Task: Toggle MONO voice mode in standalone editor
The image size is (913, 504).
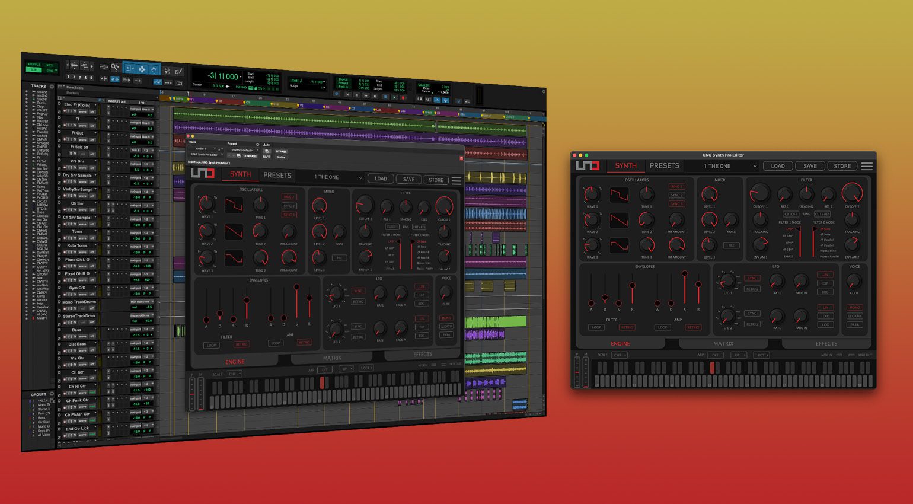Action: tap(854, 308)
